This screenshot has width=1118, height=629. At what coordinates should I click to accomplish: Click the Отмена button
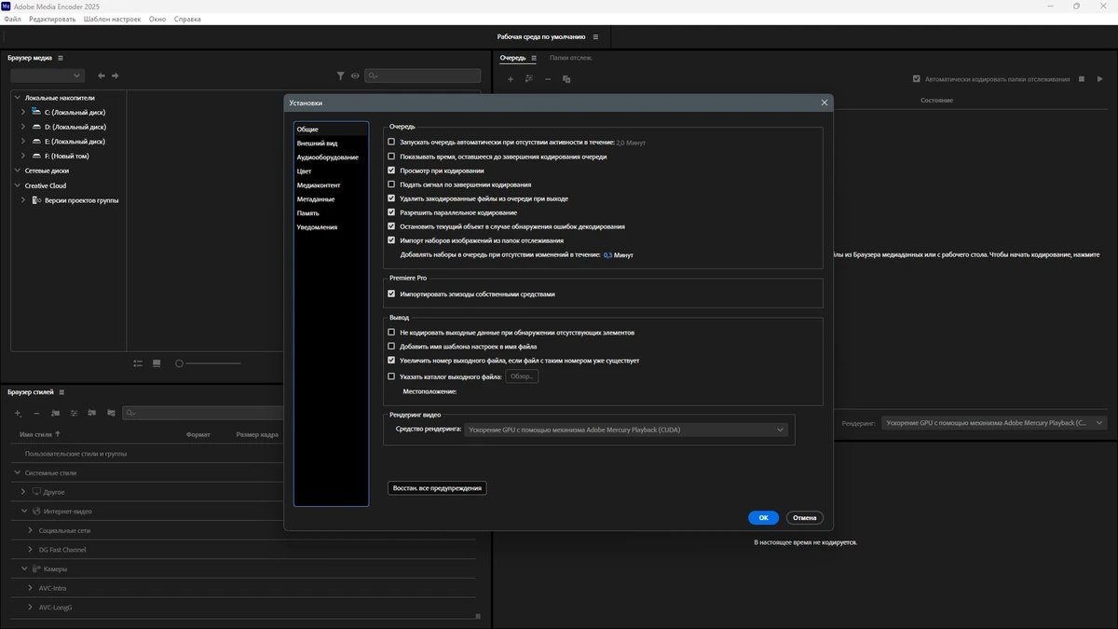pos(804,517)
